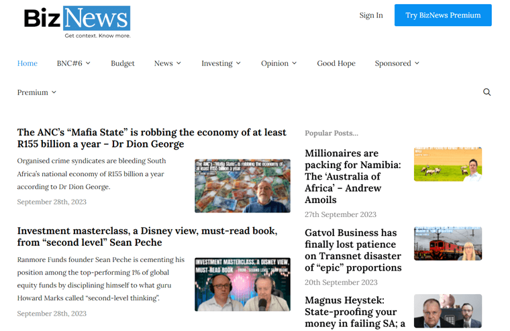Click September 28th date under Sean Peche article
This screenshot has width=510, height=331.
click(x=52, y=314)
